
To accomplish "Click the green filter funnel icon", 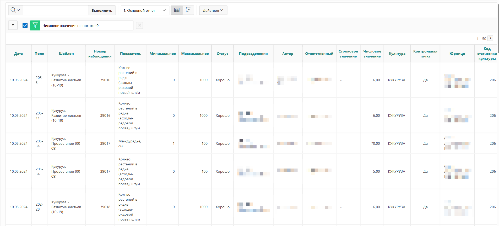I will (35, 25).
